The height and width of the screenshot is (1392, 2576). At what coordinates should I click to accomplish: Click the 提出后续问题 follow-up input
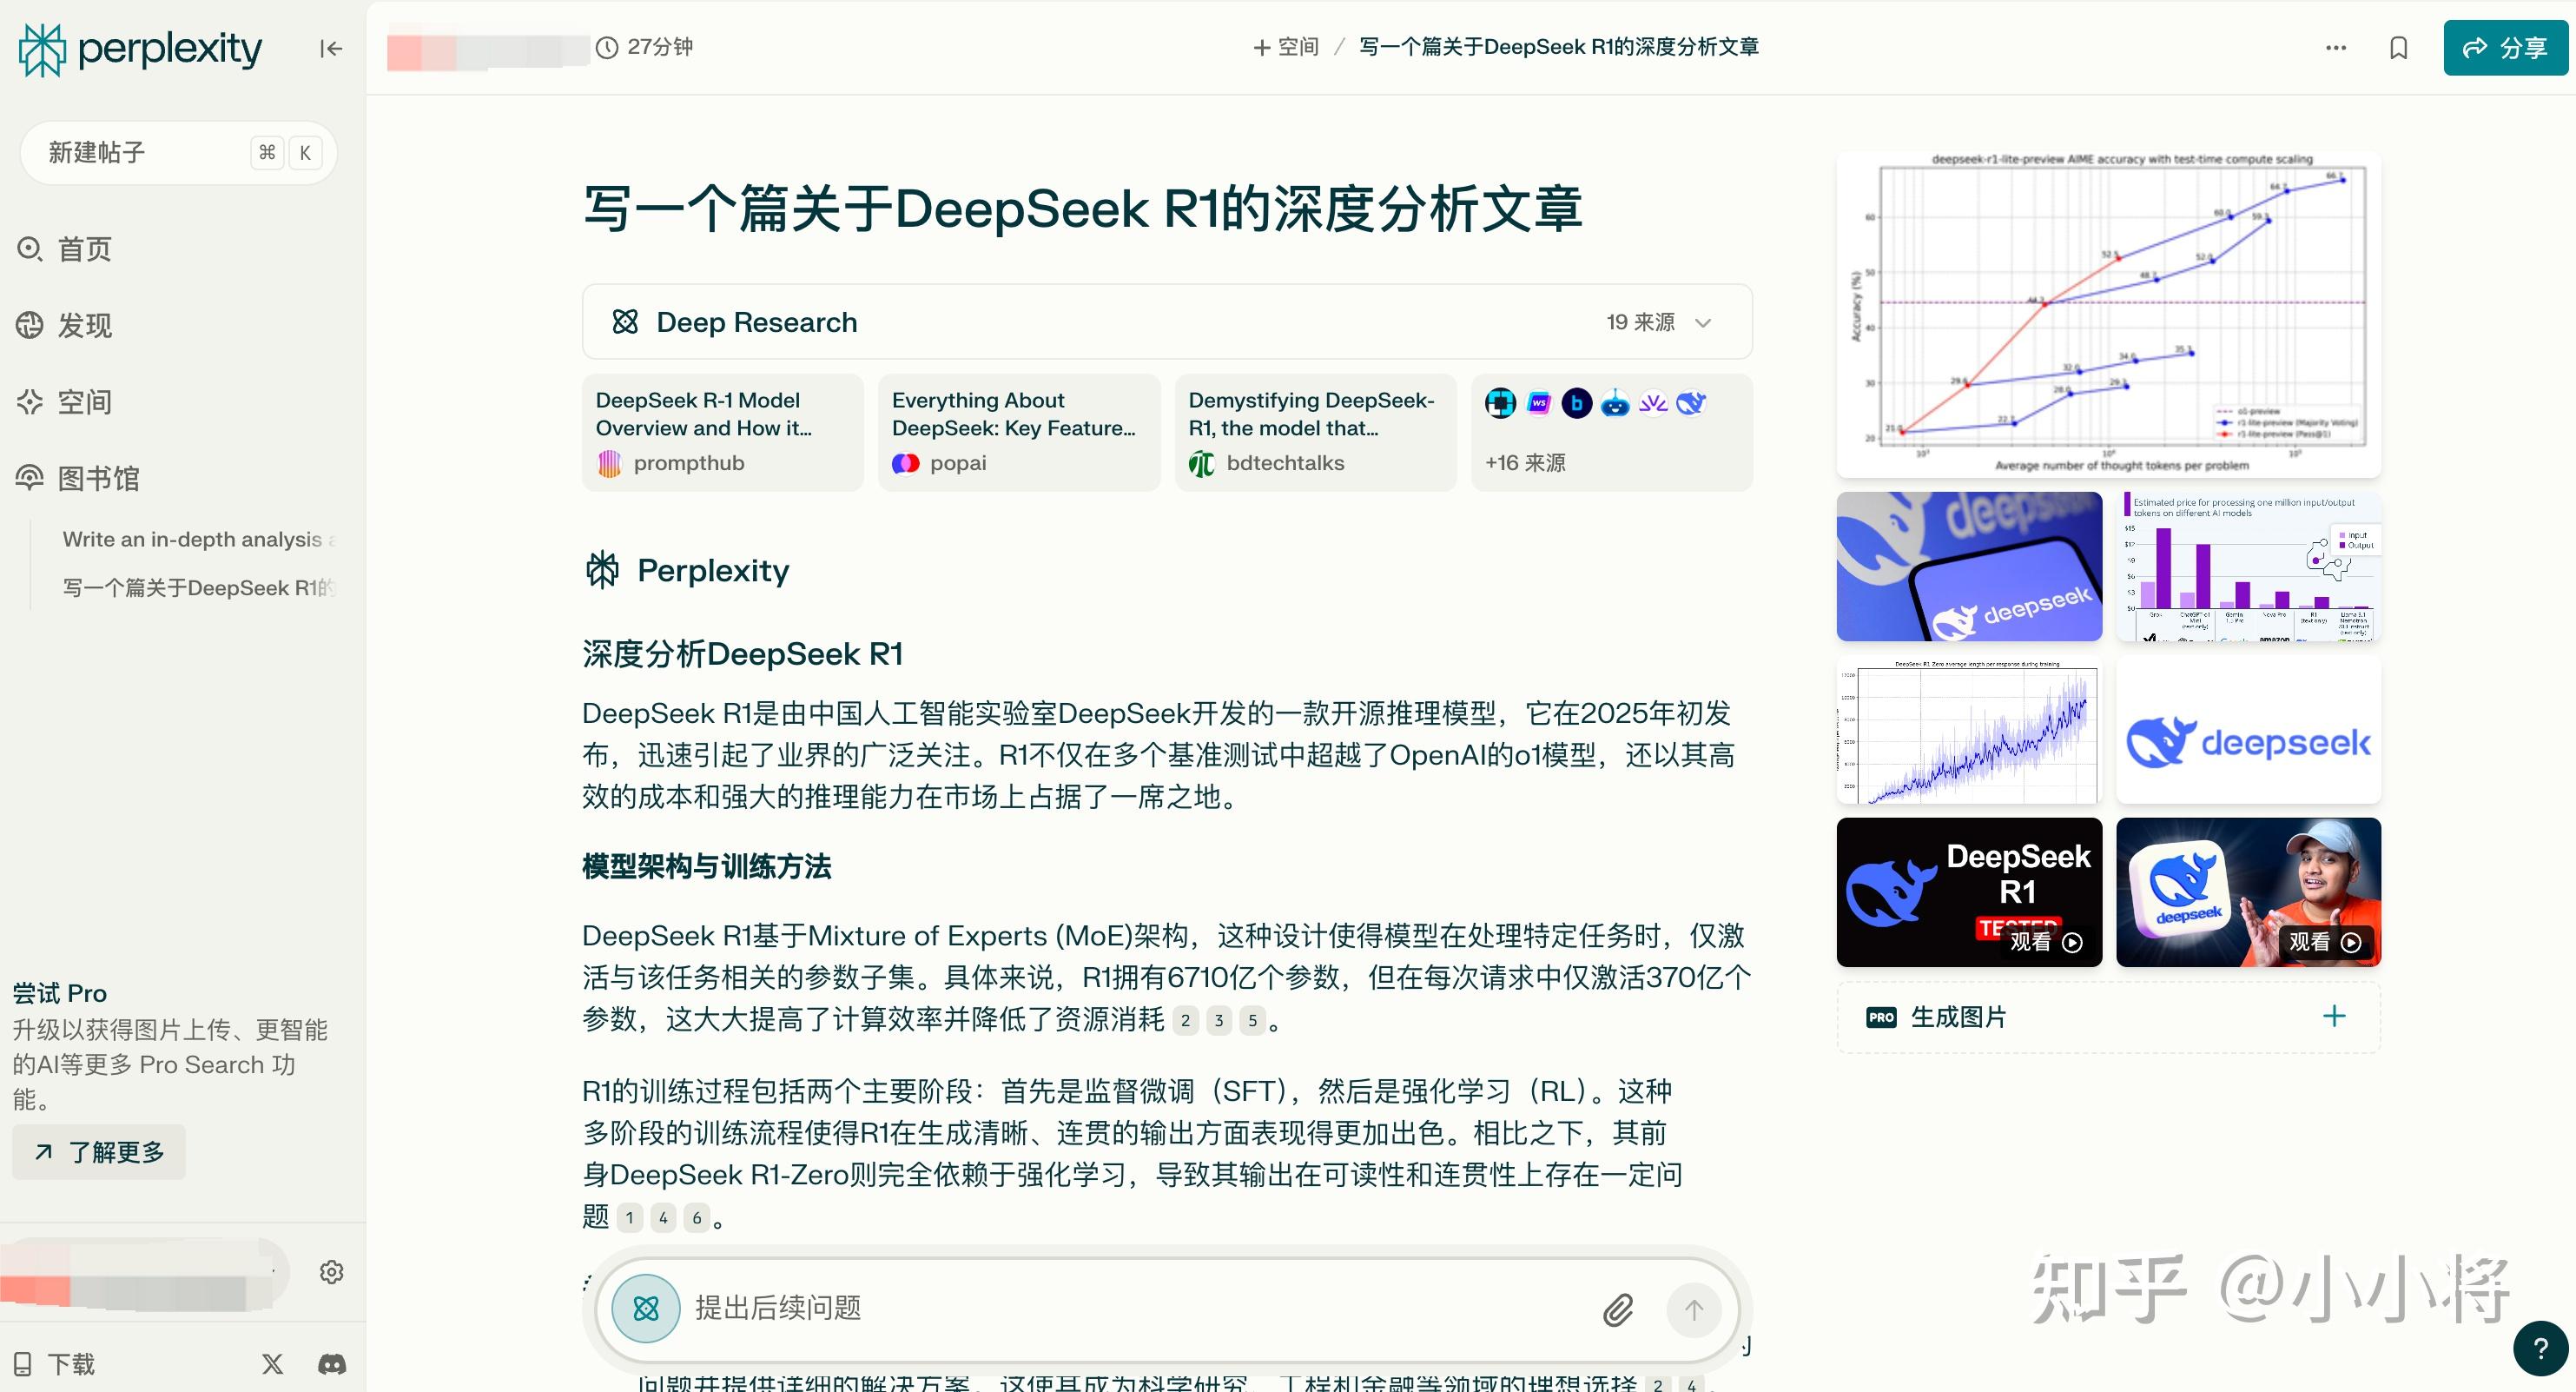(1140, 1308)
